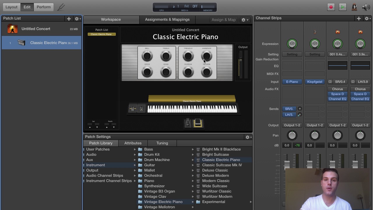Open the Attributes tab
The width and height of the screenshot is (373, 210).
coord(133,143)
